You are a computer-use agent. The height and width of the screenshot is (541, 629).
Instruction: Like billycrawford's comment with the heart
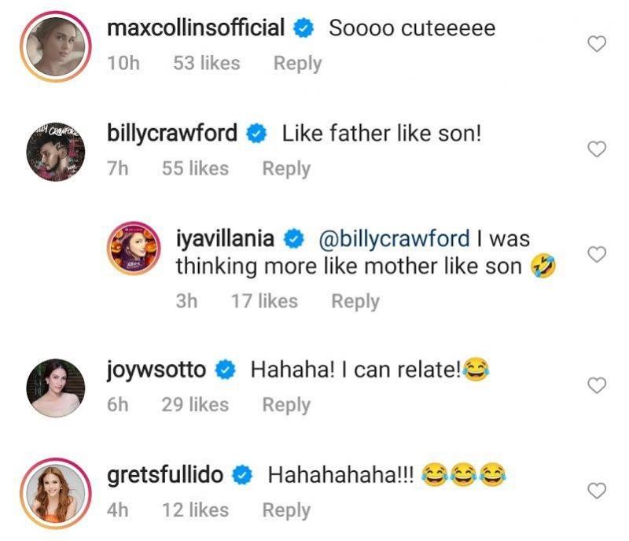pyautogui.click(x=598, y=149)
